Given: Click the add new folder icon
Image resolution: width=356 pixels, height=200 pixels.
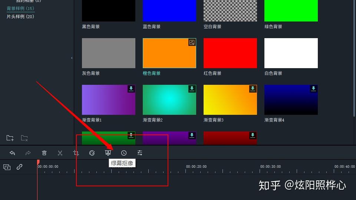Looking at the screenshot, I should [10, 138].
